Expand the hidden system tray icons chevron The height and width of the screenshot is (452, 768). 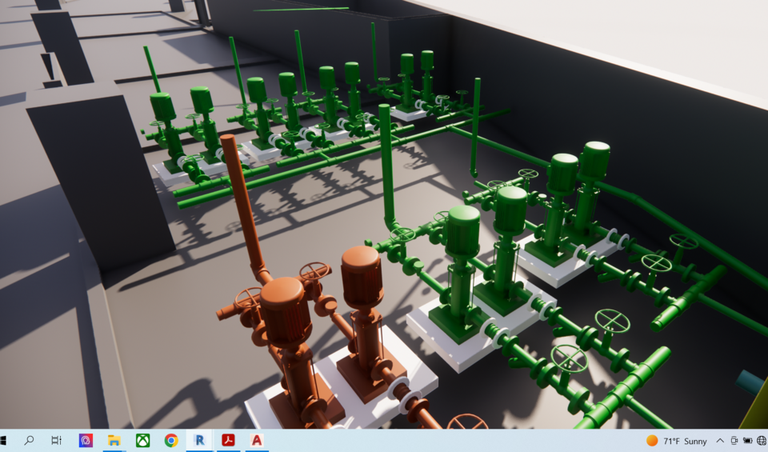tap(720, 441)
